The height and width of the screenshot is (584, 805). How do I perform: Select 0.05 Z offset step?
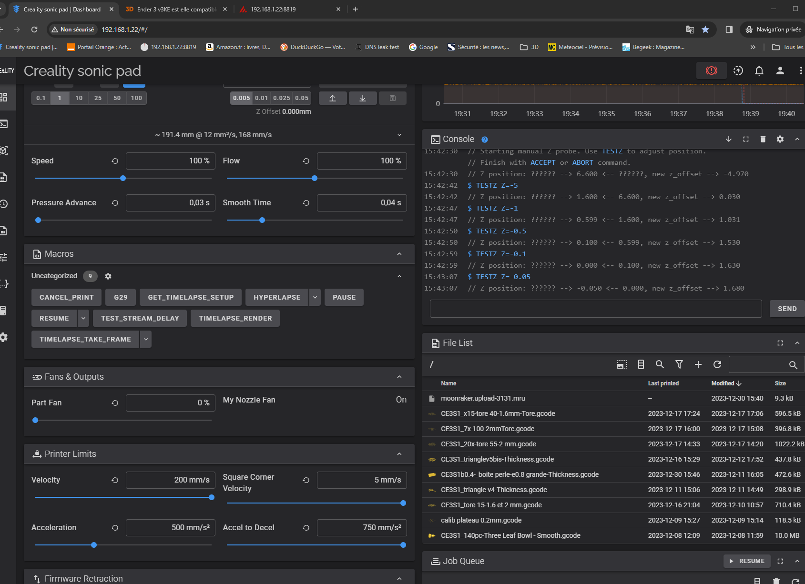pyautogui.click(x=302, y=98)
